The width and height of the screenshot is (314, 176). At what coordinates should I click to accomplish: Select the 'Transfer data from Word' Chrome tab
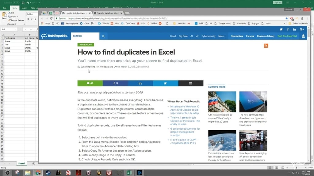(x=108, y=13)
